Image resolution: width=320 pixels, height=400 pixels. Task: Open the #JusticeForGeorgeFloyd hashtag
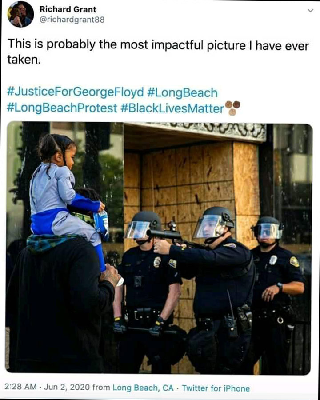point(76,92)
